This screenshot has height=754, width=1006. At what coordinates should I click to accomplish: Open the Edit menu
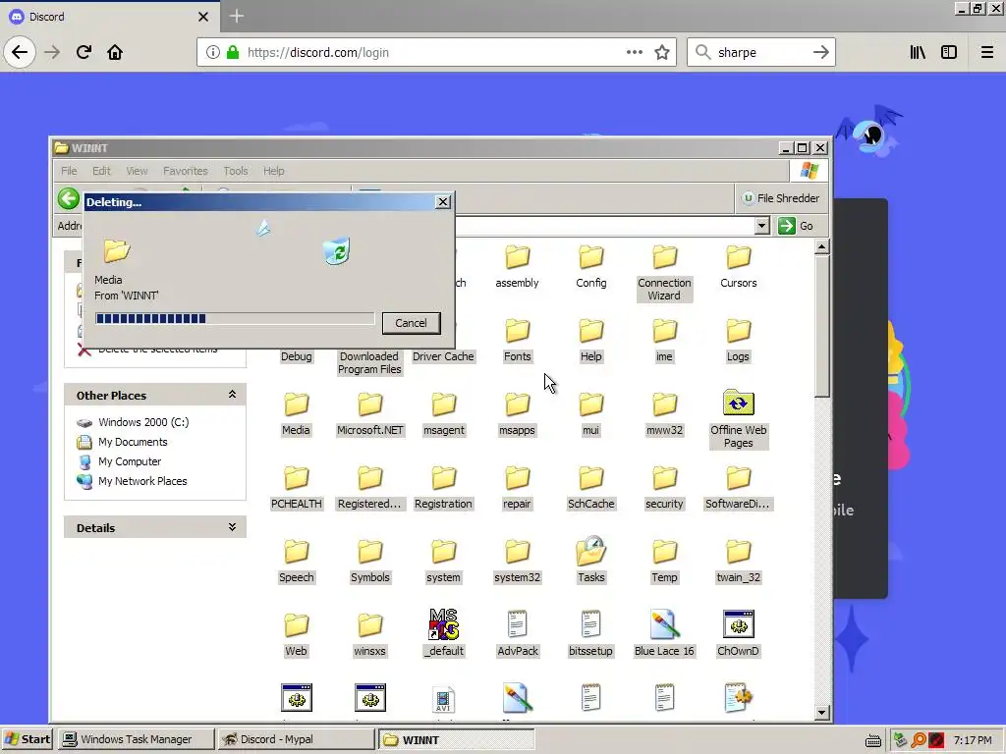point(101,171)
